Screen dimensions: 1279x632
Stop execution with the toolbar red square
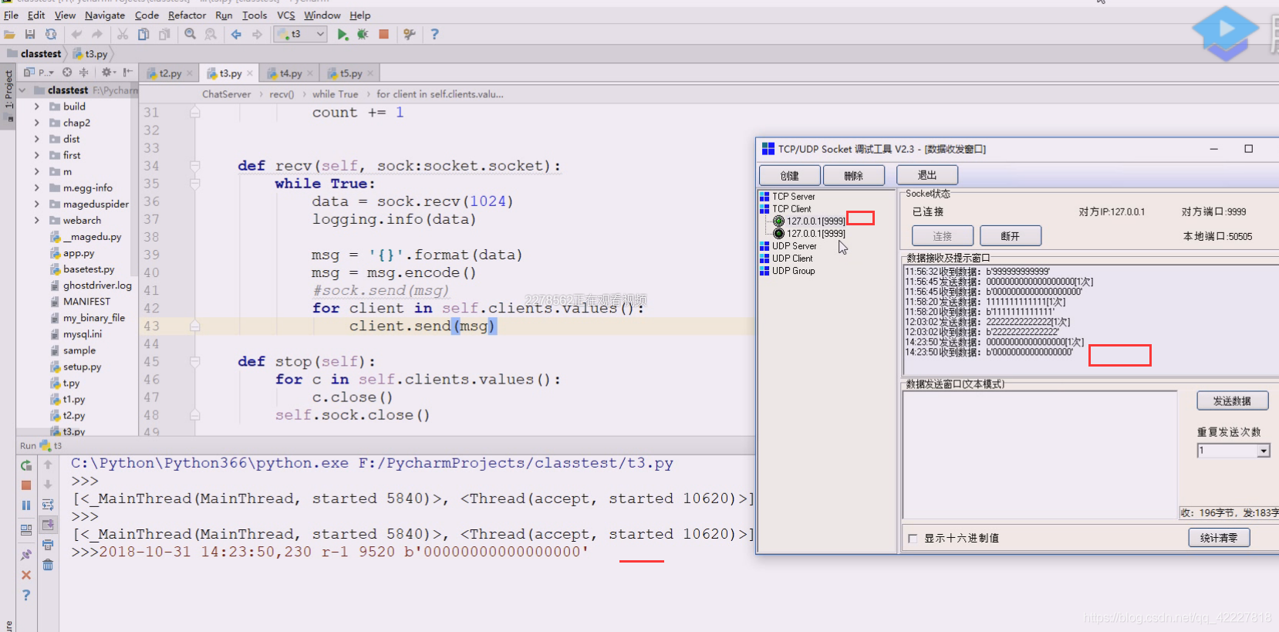(383, 34)
